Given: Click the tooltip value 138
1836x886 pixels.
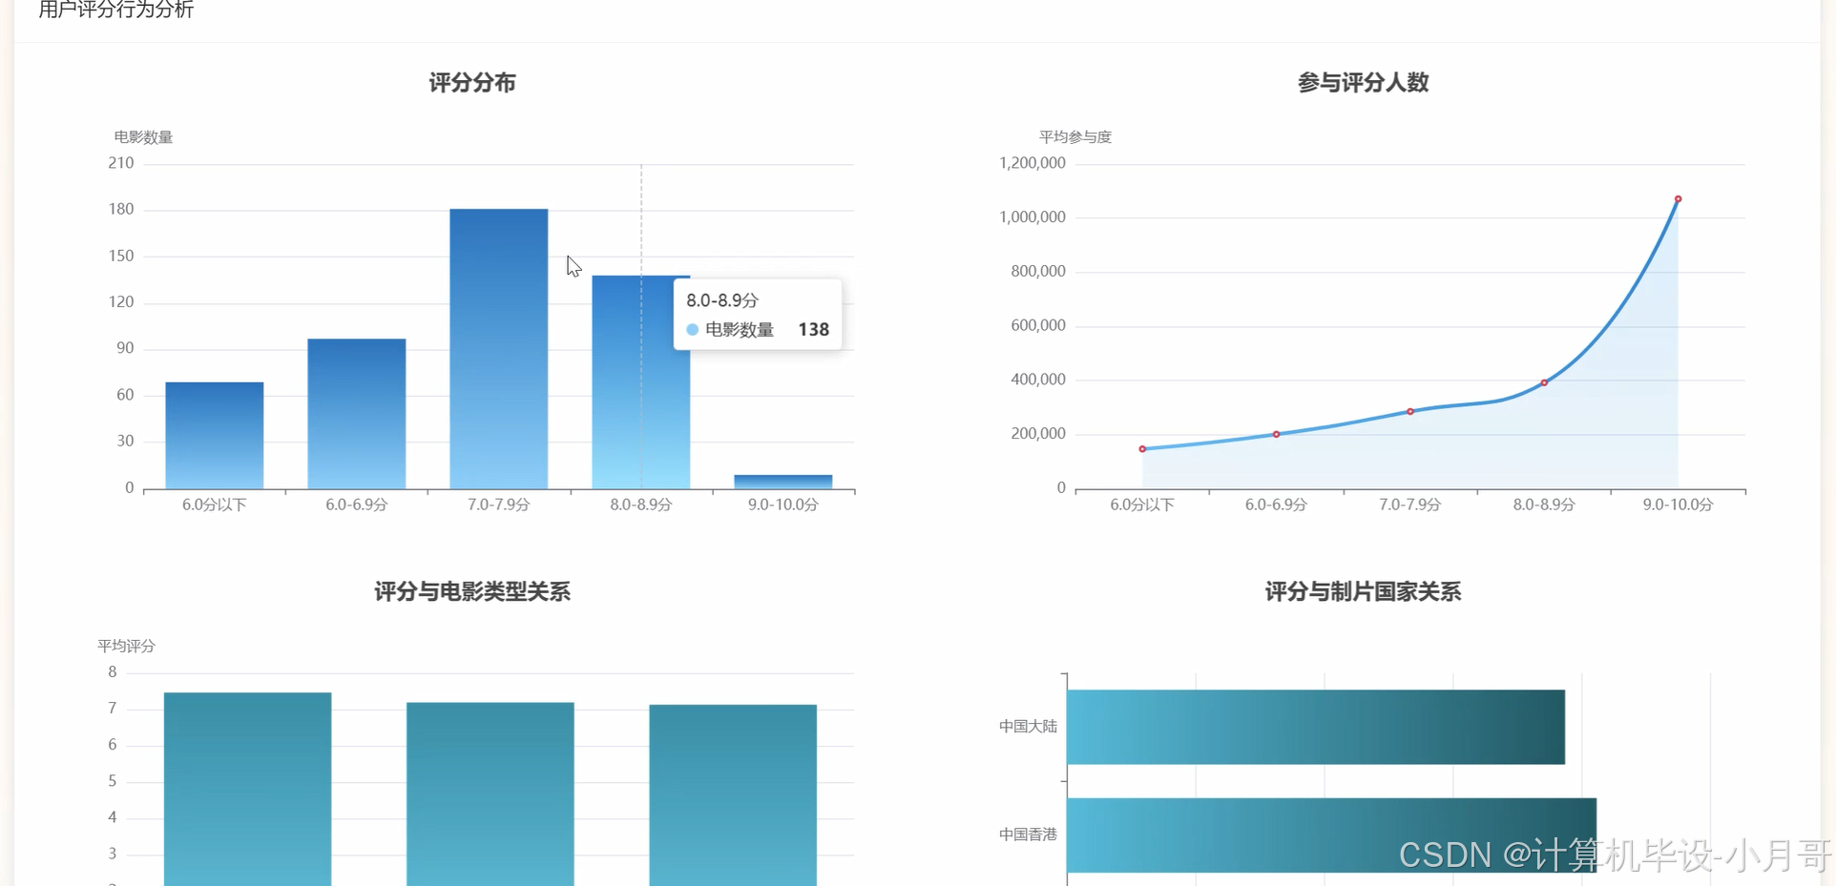Looking at the screenshot, I should click(x=813, y=330).
